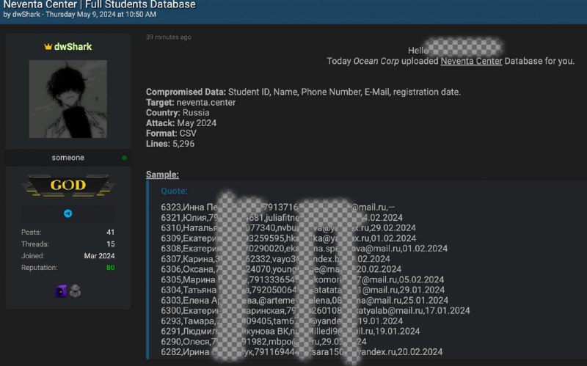Screen dimensions: 587x366
Task: Open the dwShark username profile link
Action: coord(73,47)
